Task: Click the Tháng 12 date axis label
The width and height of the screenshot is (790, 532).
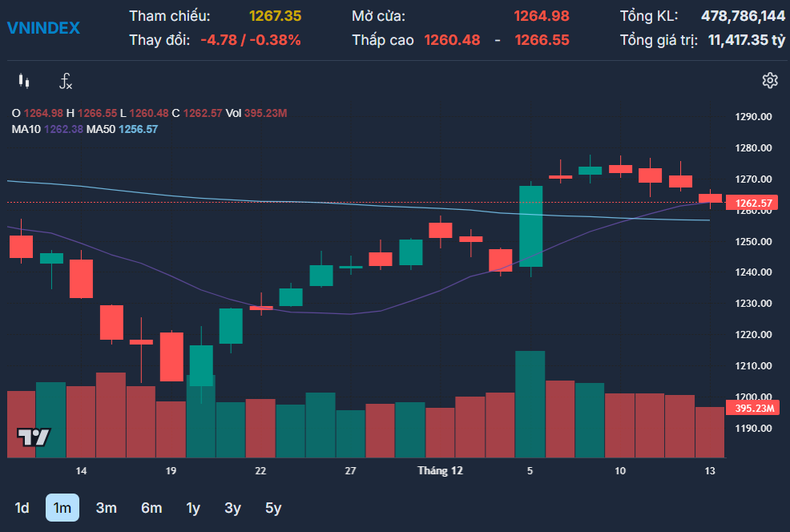Action: point(440,471)
